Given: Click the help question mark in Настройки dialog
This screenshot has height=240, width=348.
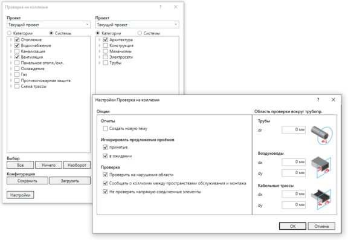Looking at the screenshot, I should point(318,100).
